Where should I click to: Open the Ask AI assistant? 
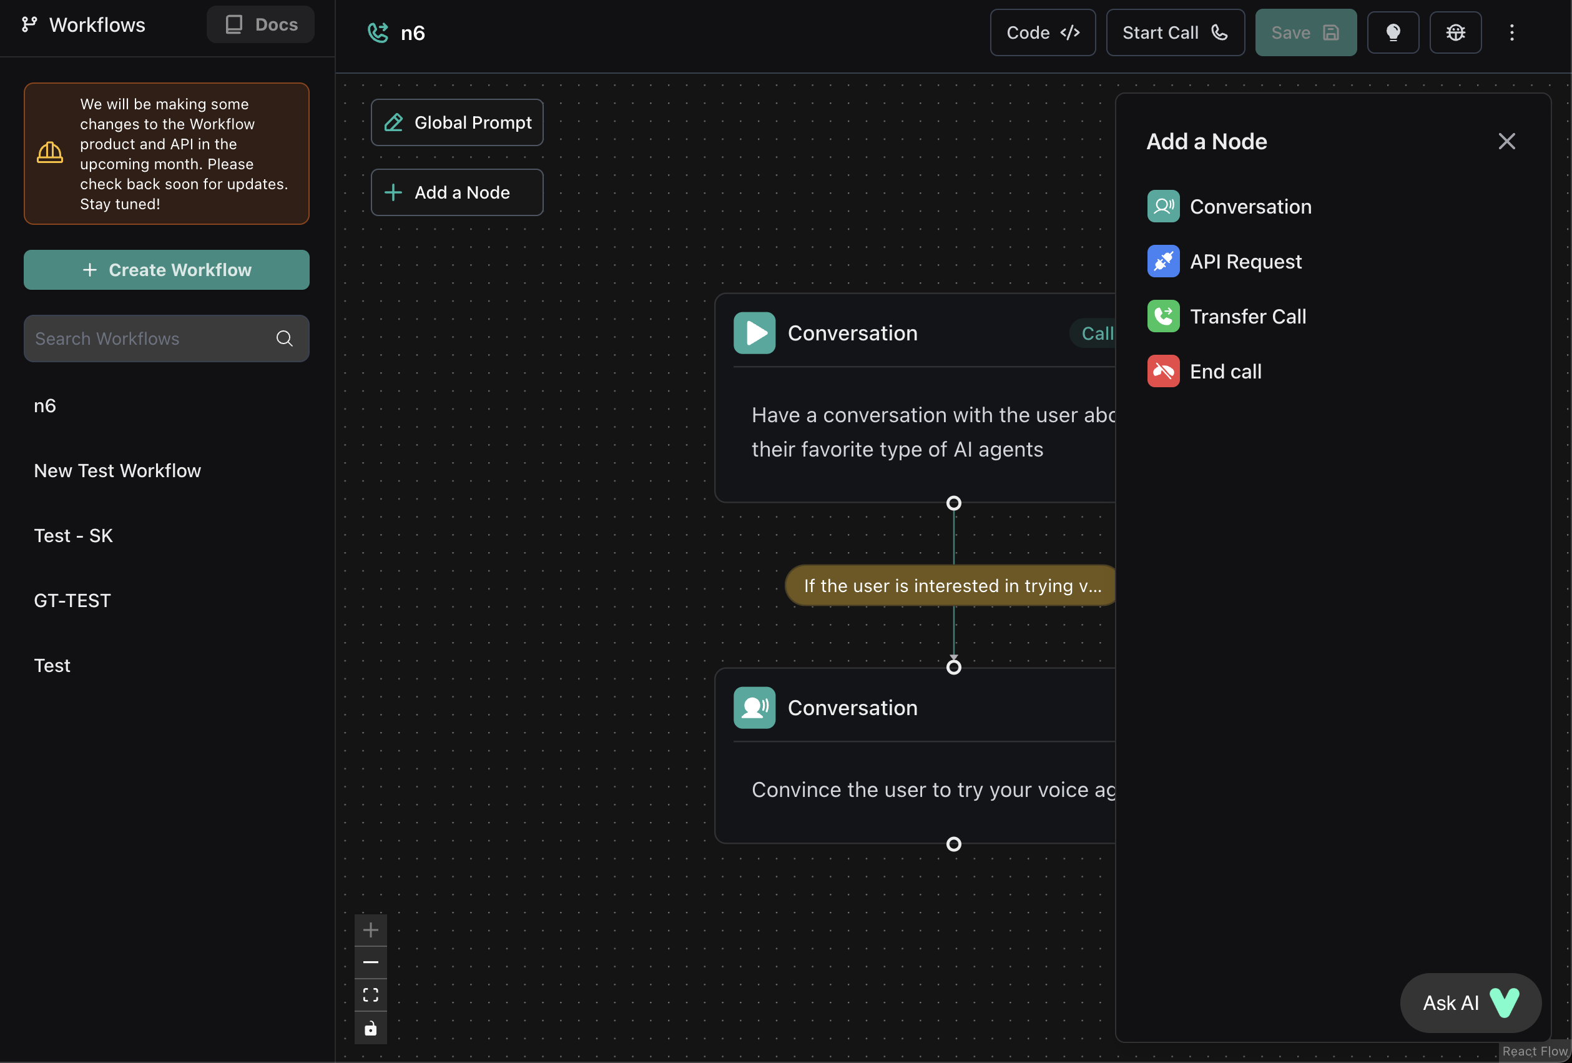click(1470, 1003)
